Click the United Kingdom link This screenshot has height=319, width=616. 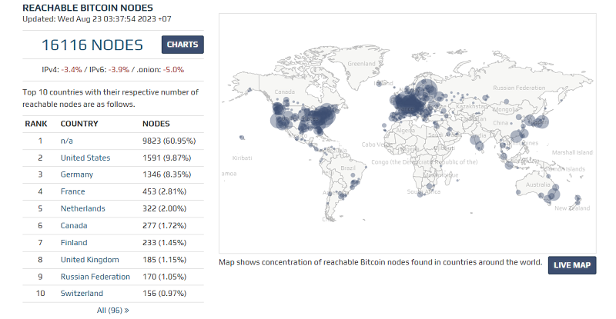point(89,259)
